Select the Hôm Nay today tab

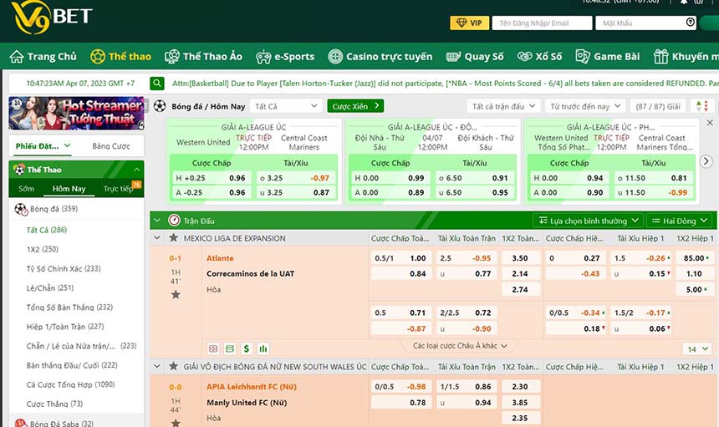click(69, 189)
